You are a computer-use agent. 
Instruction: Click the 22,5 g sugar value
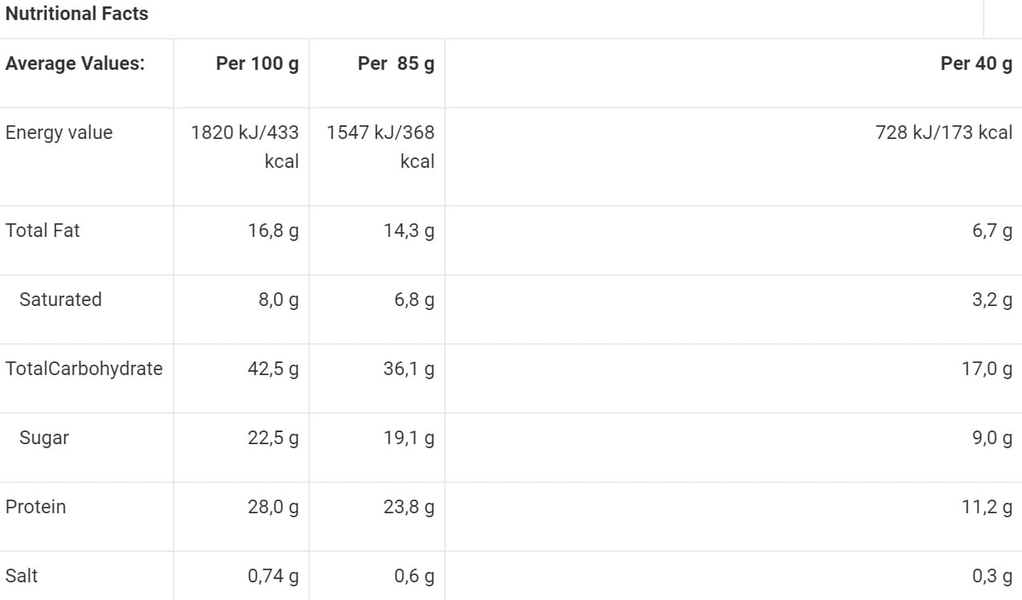273,439
